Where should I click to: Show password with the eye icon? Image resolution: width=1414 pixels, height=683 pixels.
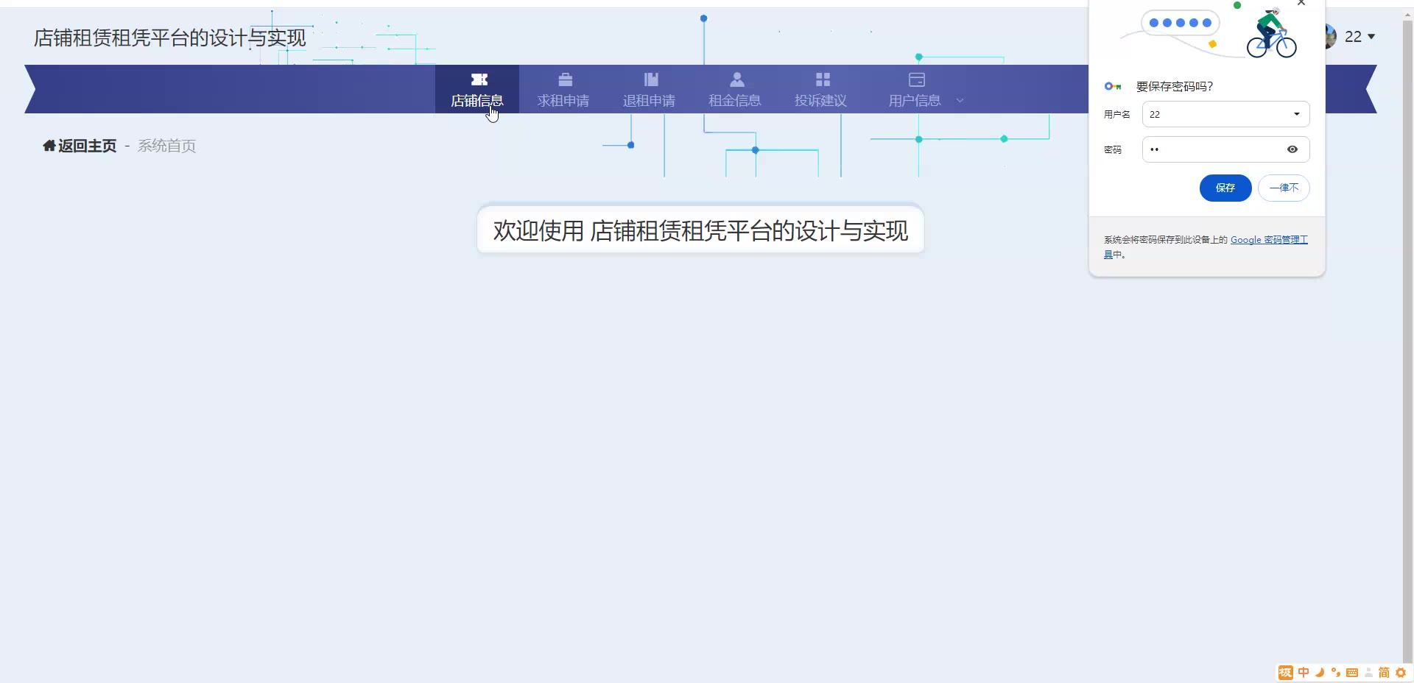pos(1292,149)
